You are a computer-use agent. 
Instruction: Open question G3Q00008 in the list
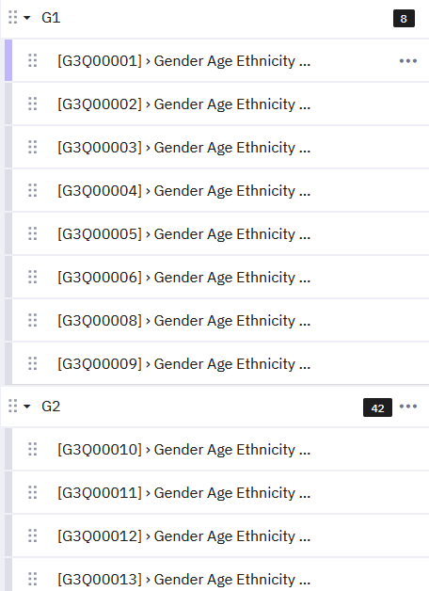tap(221, 321)
